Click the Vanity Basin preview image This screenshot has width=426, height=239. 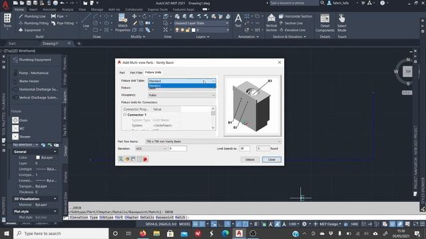pyautogui.click(x=252, y=106)
